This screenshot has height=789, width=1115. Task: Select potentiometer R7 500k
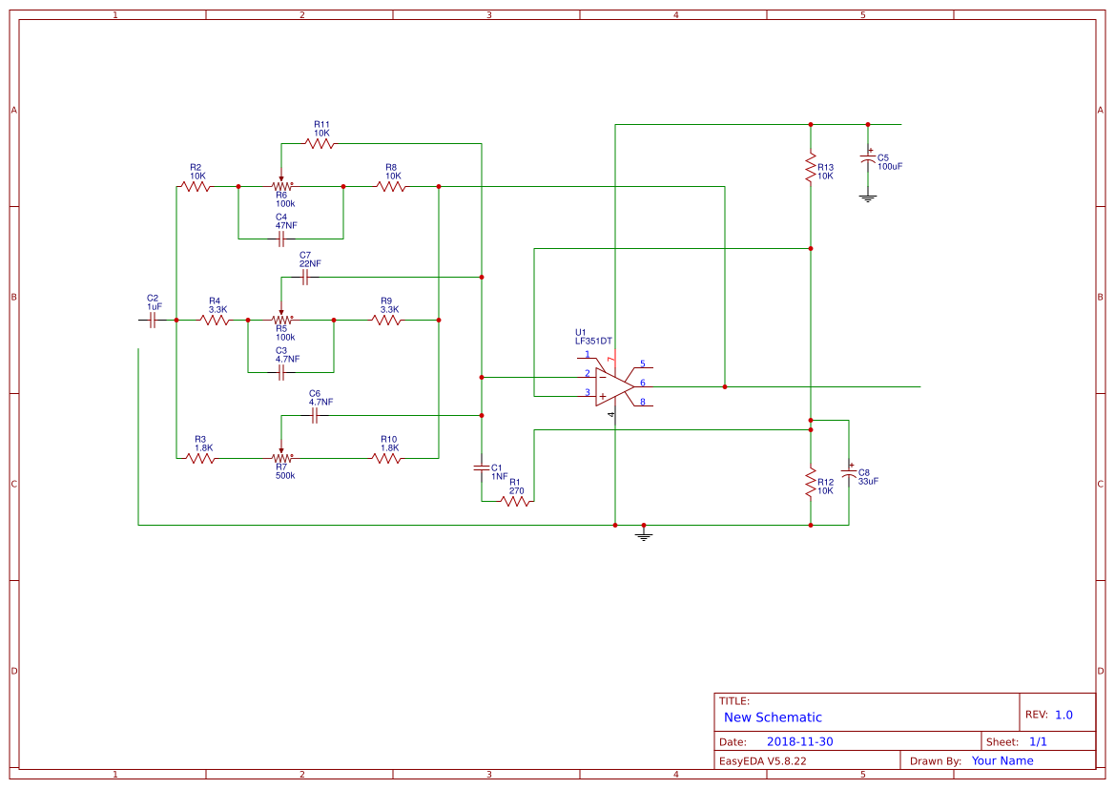coord(281,458)
